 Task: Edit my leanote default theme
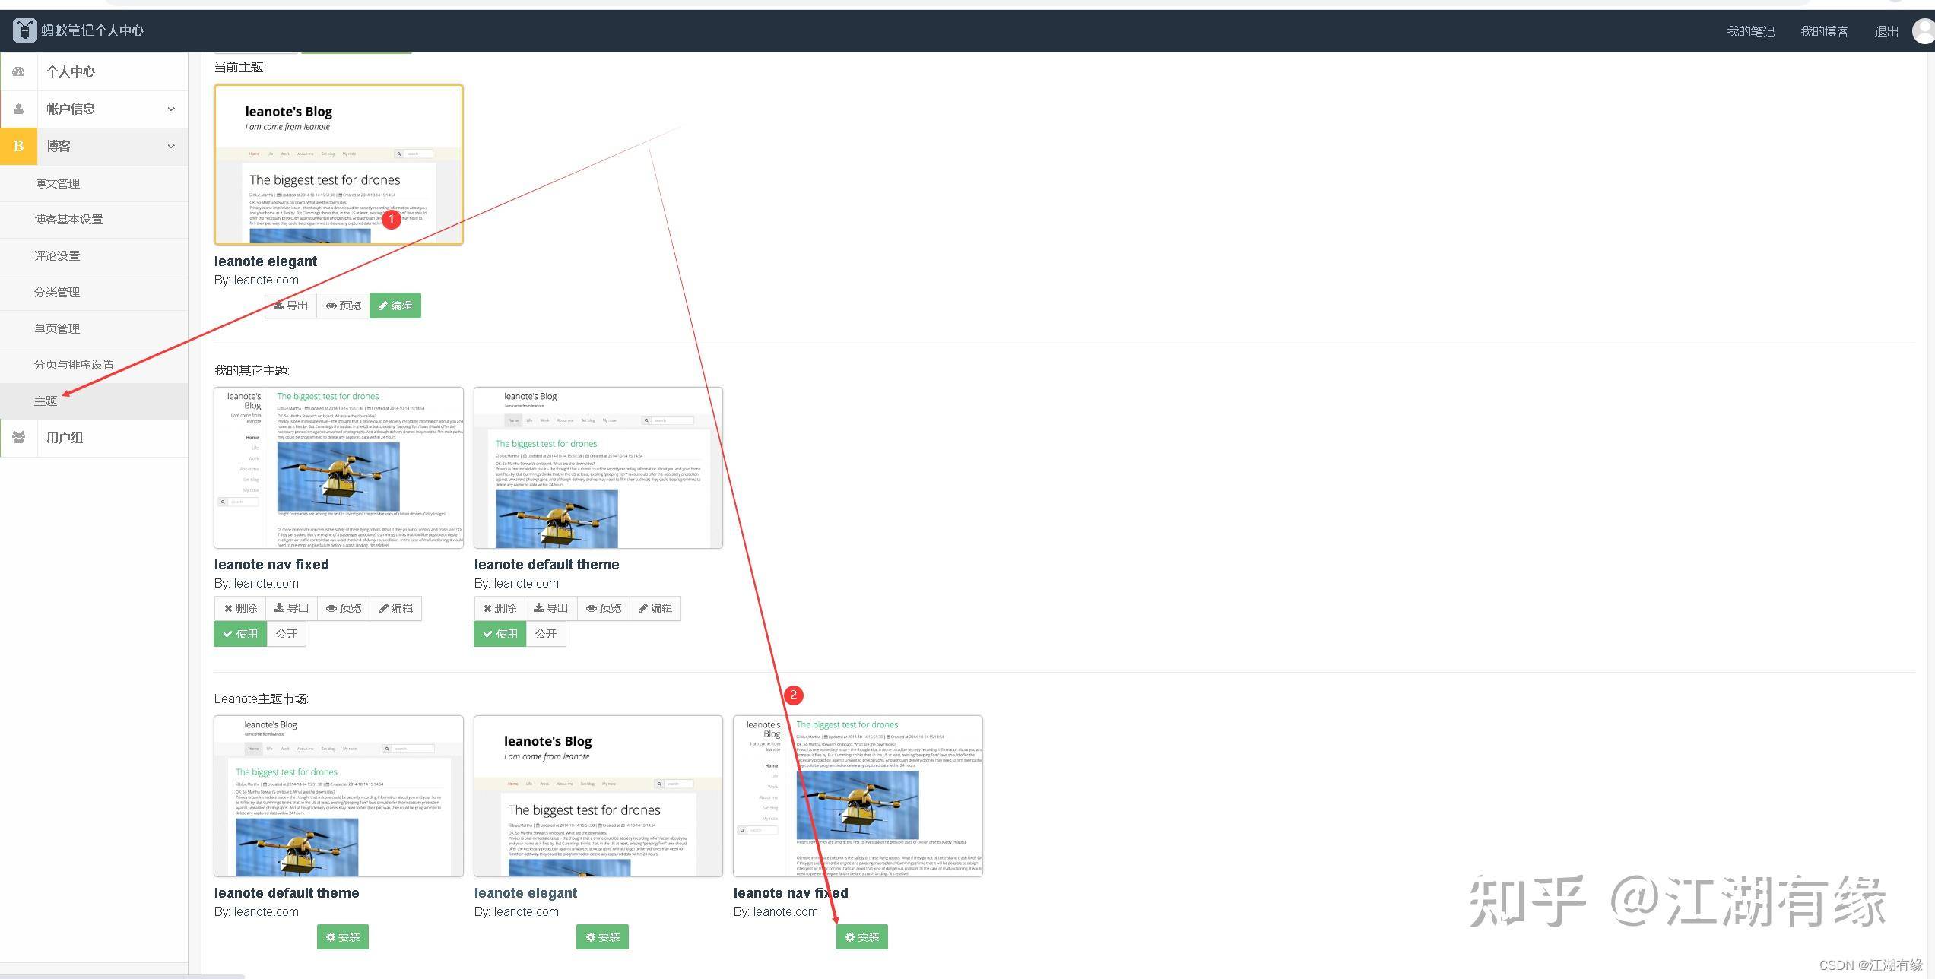[x=655, y=608]
